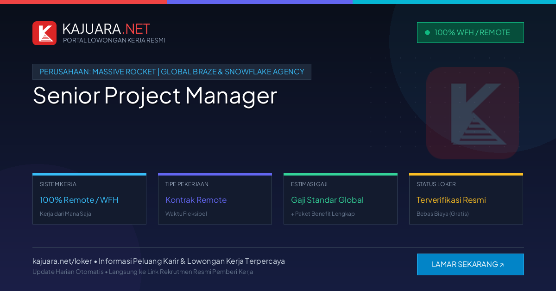Click the Portal Lowongan Kerja Resmi tagline
The height and width of the screenshot is (291, 556).
pyautogui.click(x=114, y=40)
